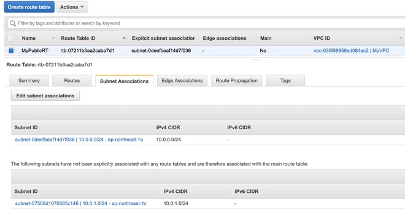Click the Route Table: rtb-07211b3aa2caba7d1 heading

click(x=49, y=65)
